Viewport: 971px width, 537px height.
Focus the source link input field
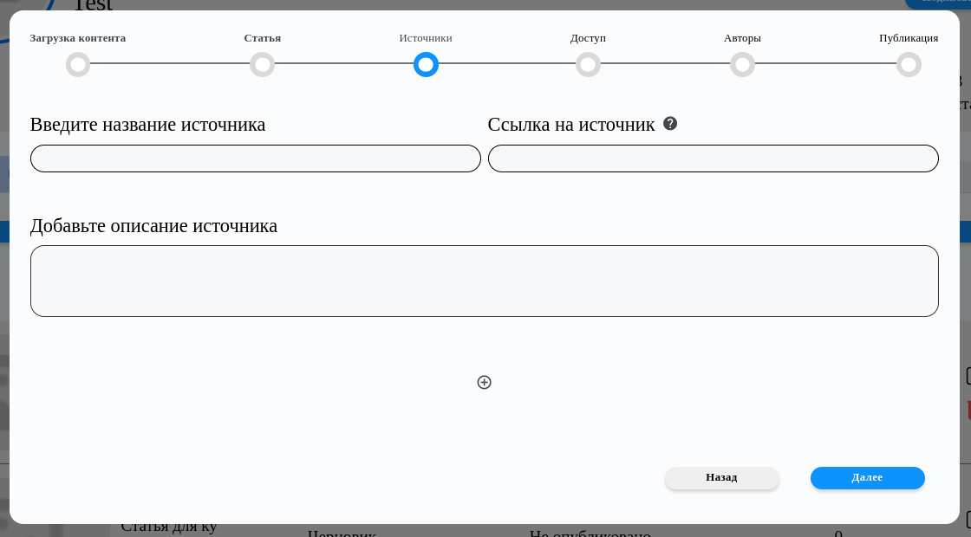pyautogui.click(x=714, y=159)
